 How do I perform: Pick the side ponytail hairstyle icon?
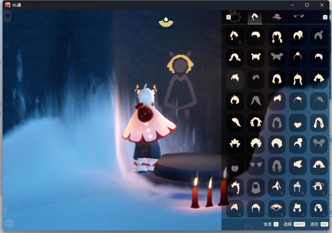[298, 36]
